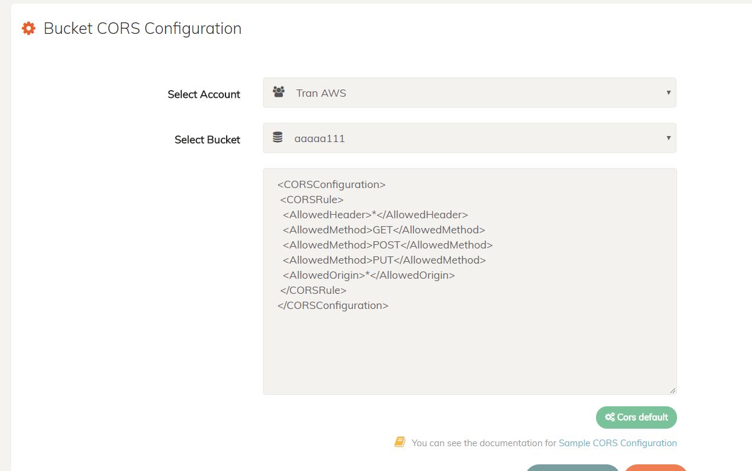Place cursor on the AllowedOrigin line
752x471 pixels.
pyautogui.click(x=369, y=275)
